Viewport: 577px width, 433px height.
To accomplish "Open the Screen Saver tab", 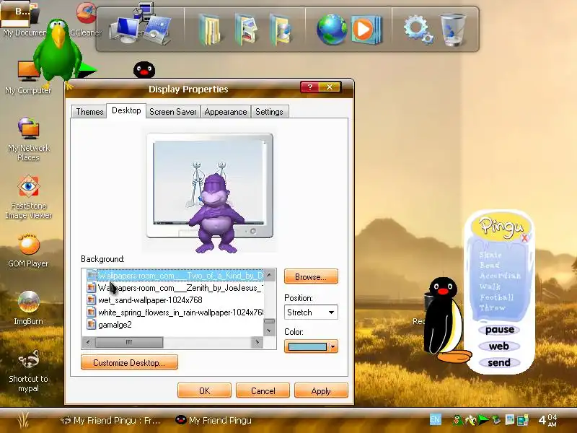I will (x=173, y=112).
